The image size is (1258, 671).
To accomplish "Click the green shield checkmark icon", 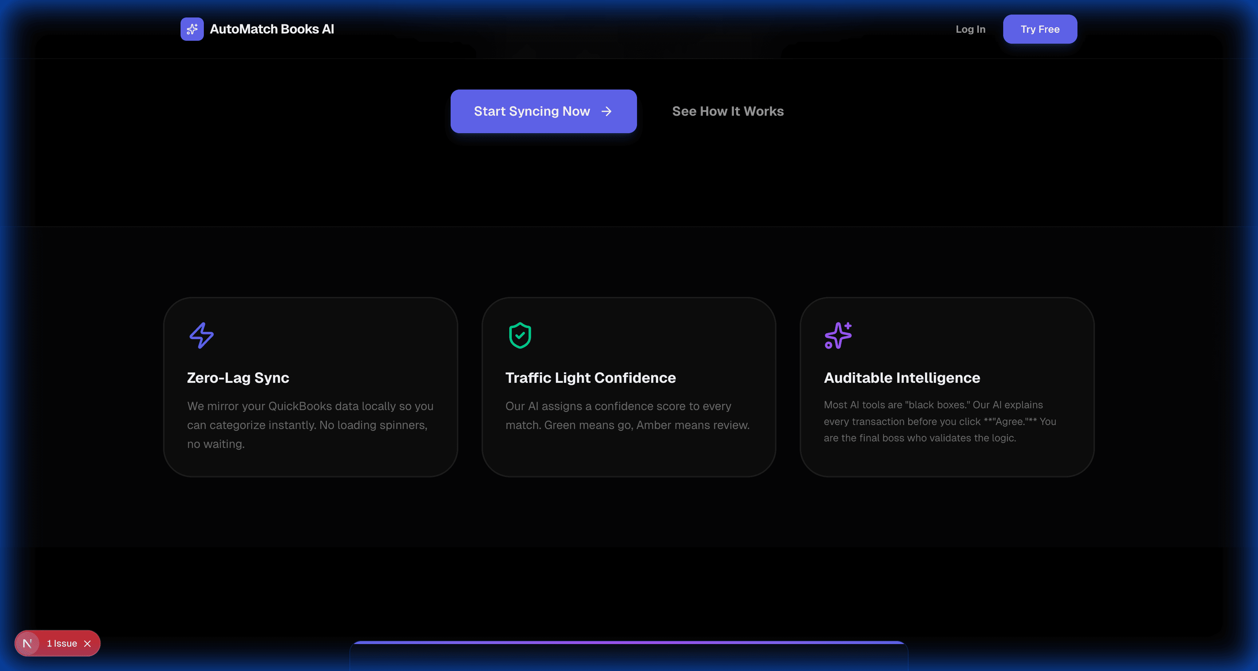I will coord(519,335).
